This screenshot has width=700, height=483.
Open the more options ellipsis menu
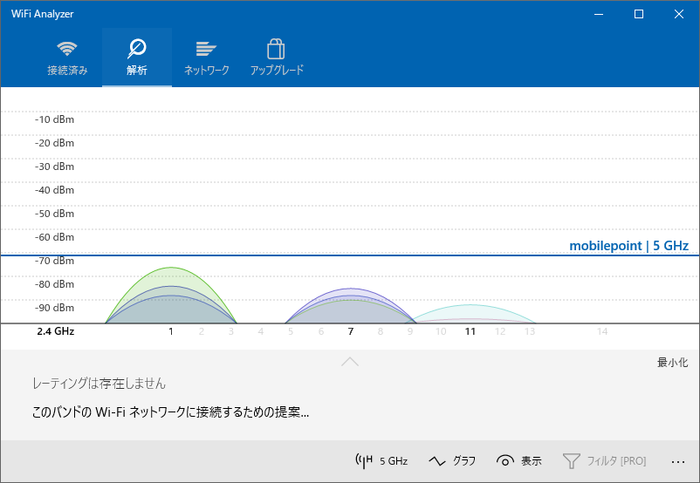(x=678, y=460)
